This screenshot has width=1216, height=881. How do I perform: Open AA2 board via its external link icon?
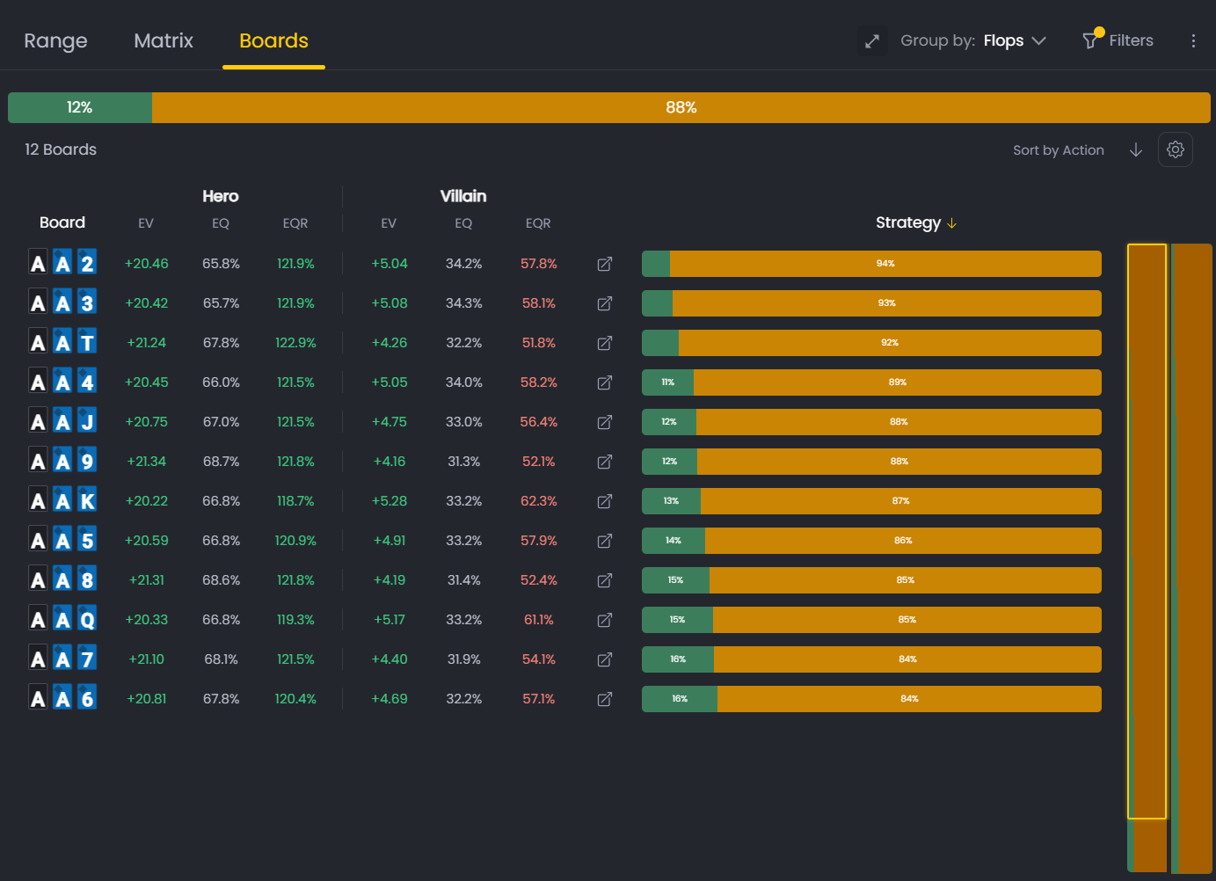tap(605, 264)
